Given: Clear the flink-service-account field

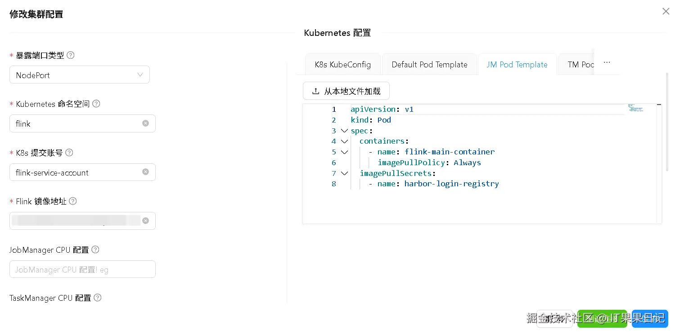Looking at the screenshot, I should click(145, 171).
